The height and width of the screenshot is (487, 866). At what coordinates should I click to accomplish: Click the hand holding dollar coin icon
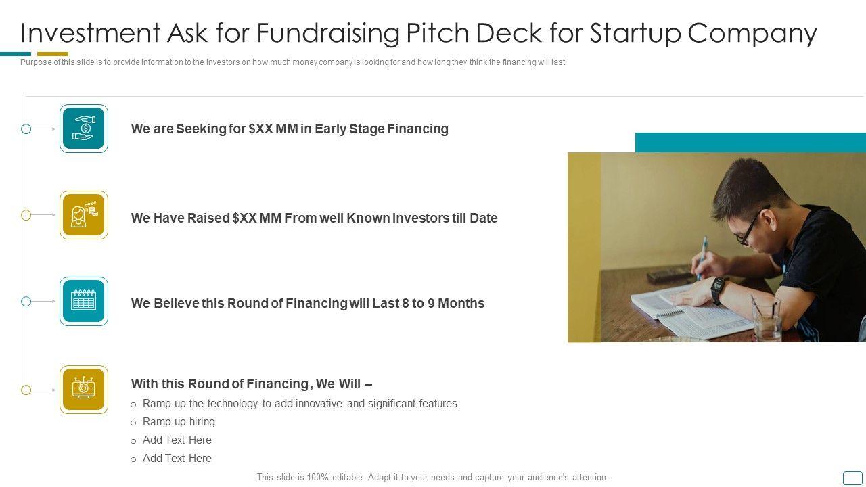(x=84, y=129)
